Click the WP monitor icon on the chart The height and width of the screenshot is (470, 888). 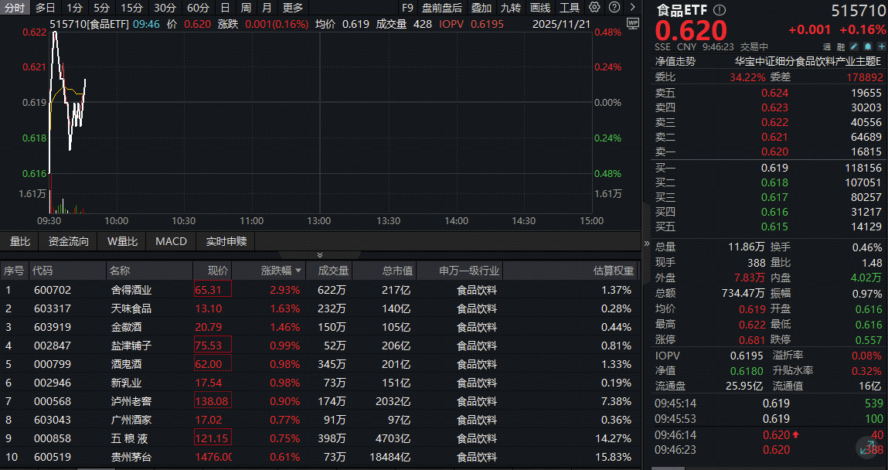click(x=633, y=23)
